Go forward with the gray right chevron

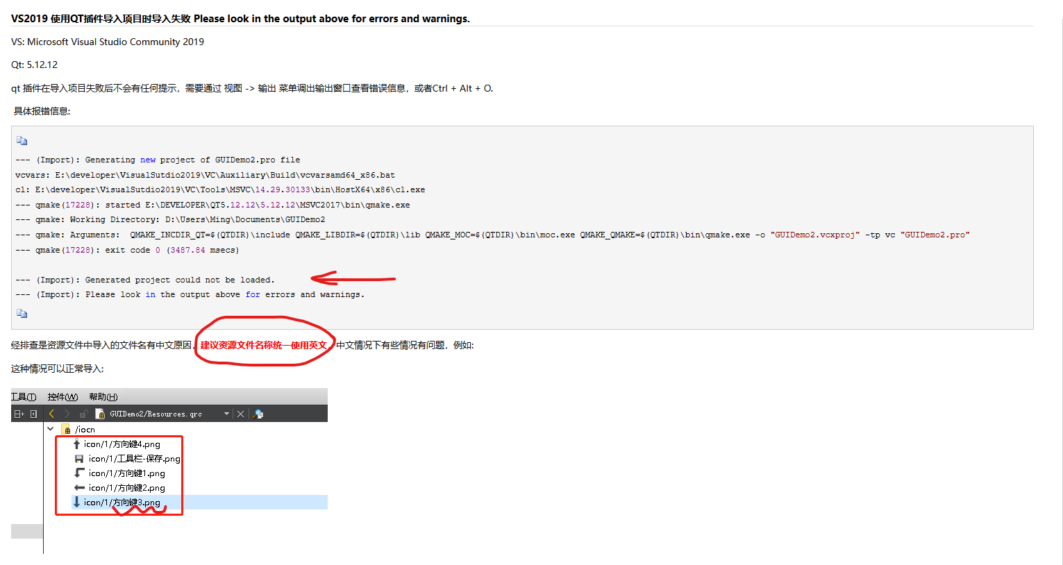[67, 414]
